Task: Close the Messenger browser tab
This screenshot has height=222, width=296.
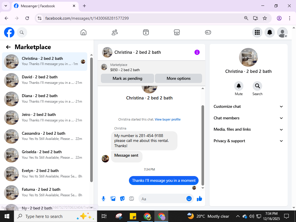Action: pyautogui.click(x=74, y=6)
